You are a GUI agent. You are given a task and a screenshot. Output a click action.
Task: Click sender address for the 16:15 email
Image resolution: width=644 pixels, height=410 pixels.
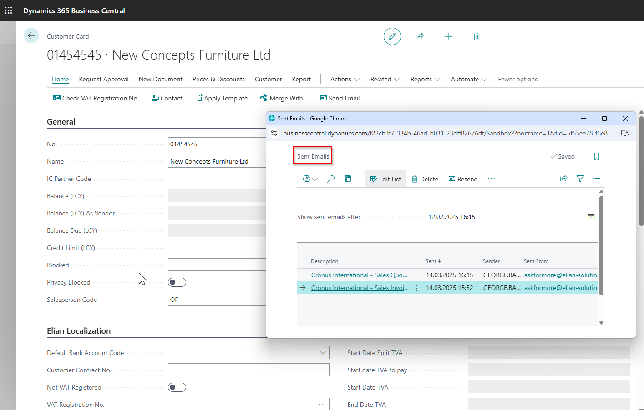tap(561, 275)
